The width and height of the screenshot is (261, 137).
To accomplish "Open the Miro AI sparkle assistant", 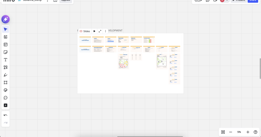I will (5, 19).
